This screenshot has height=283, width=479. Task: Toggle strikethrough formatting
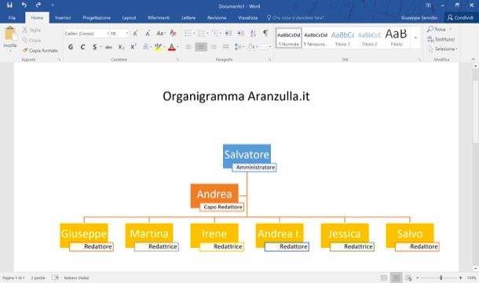[x=108, y=47]
